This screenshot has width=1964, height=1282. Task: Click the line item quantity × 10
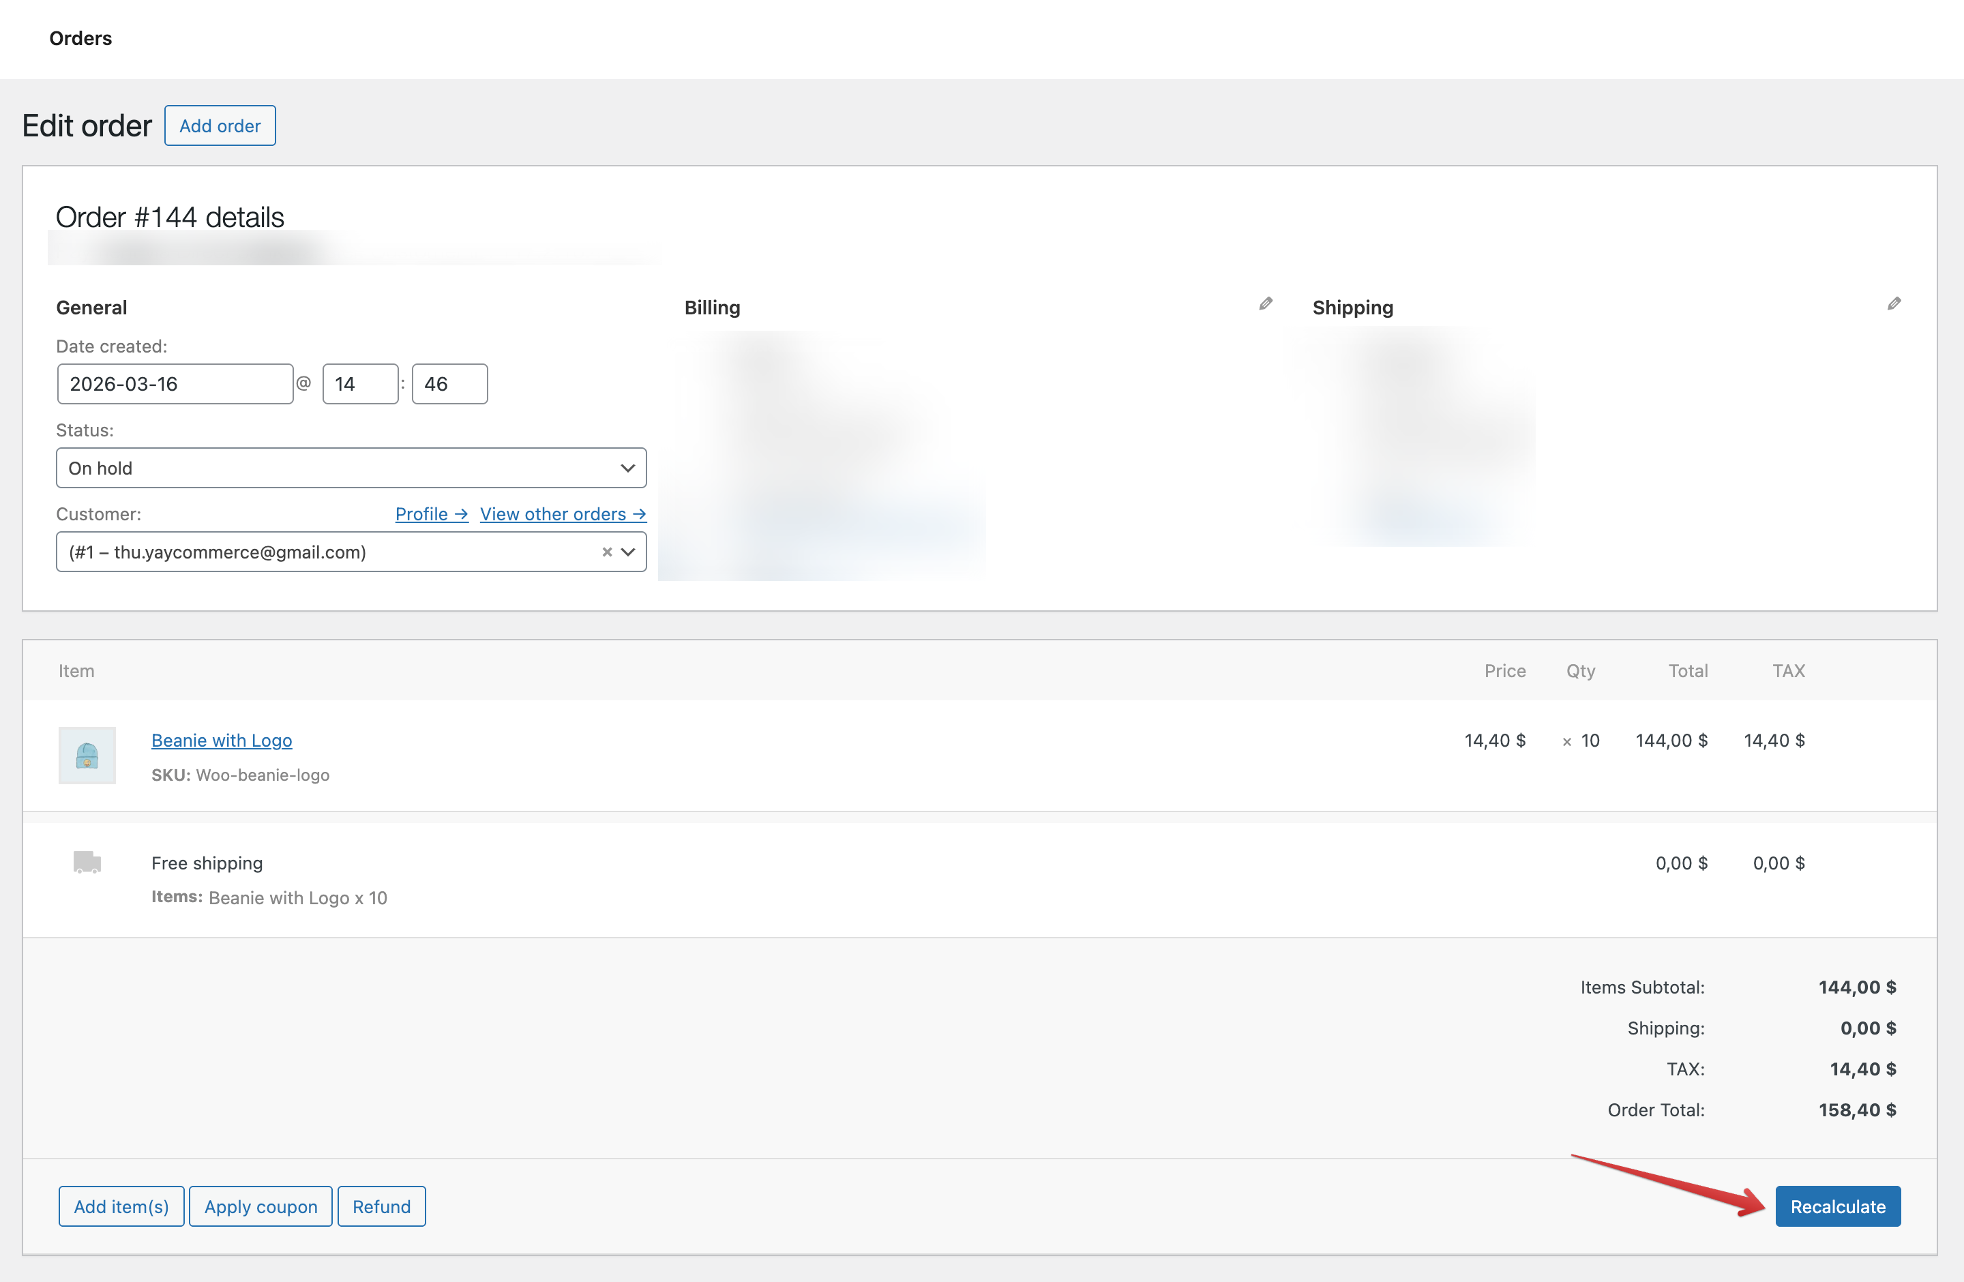pos(1581,740)
